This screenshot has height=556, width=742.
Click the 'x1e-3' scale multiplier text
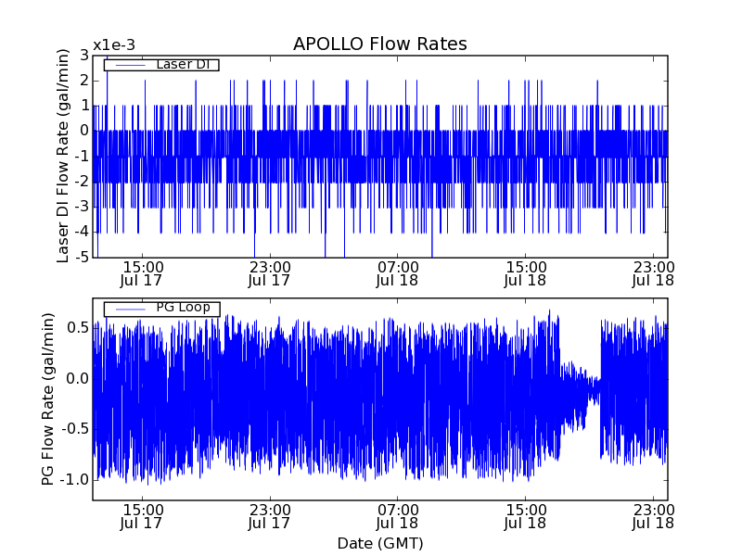(x=114, y=45)
